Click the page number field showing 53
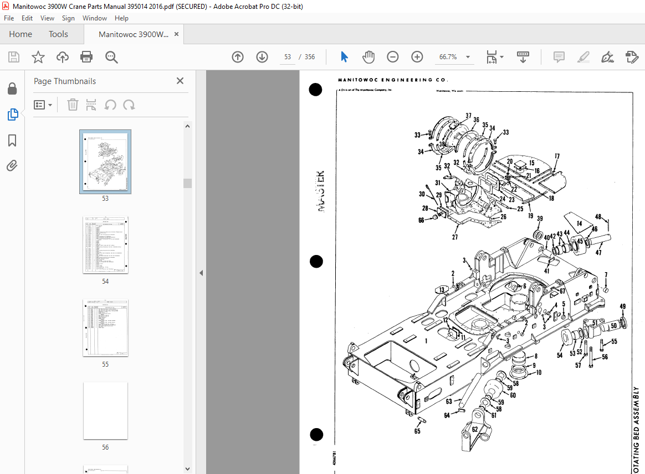The height and width of the screenshot is (474, 645). pos(288,57)
